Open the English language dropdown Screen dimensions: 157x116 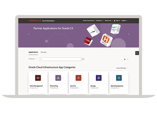click(x=124, y=21)
